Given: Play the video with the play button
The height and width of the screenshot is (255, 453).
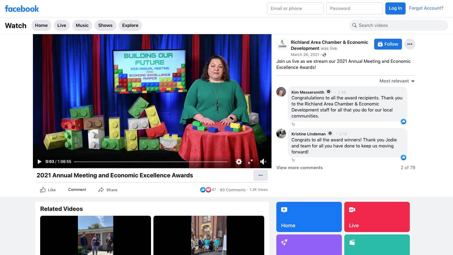Looking at the screenshot, I should 39,162.
